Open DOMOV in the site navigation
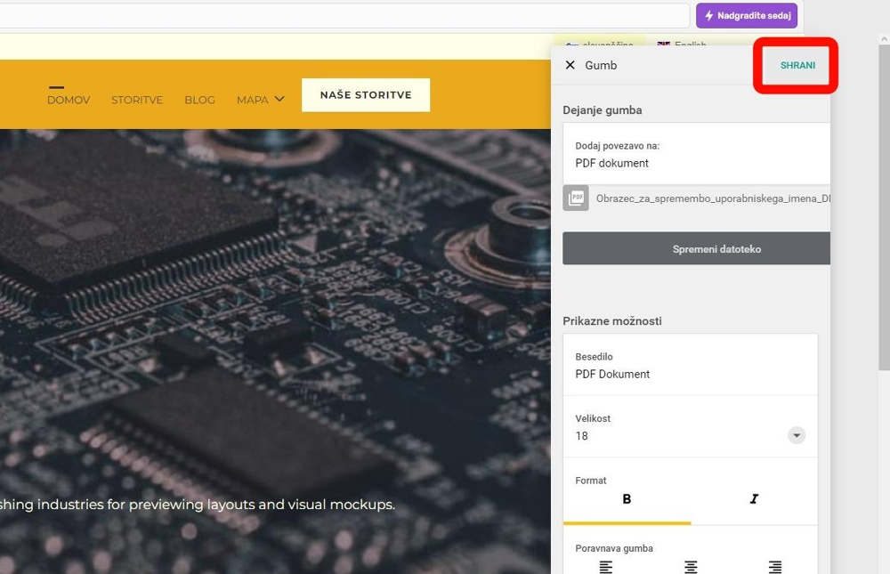The width and height of the screenshot is (890, 574). point(69,100)
